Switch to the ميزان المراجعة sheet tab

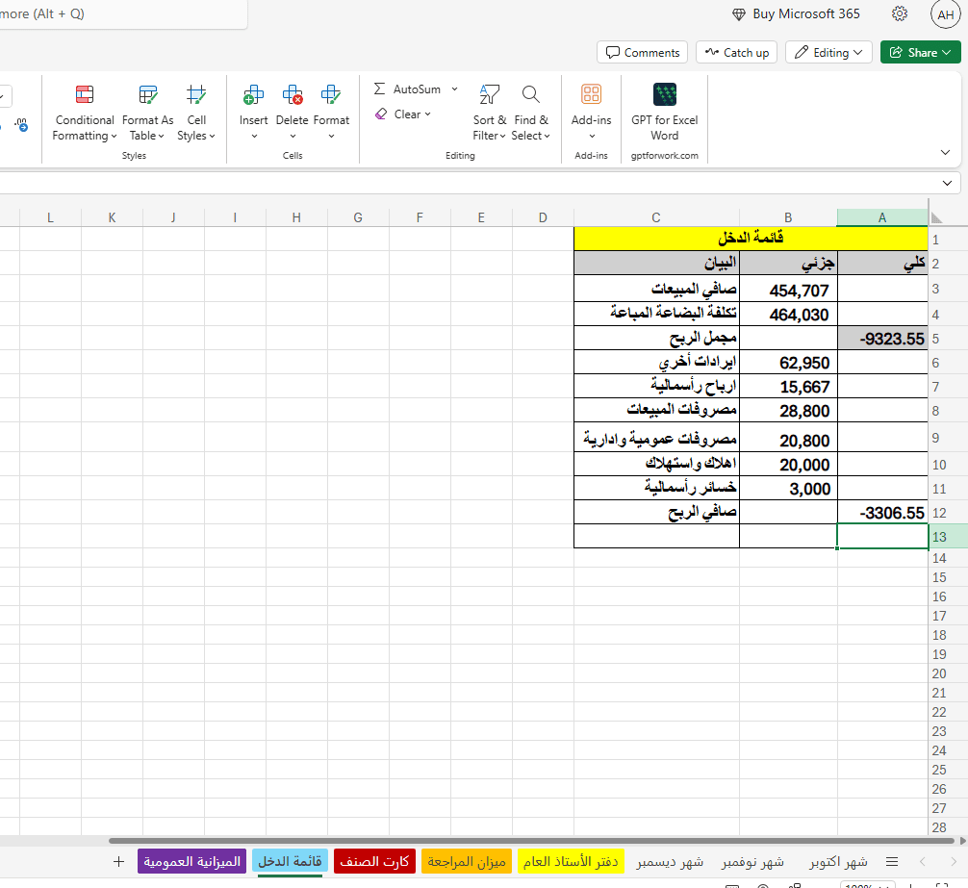pos(467,861)
